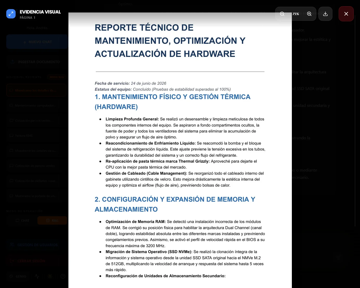Click the Hola, Andrés greeting

[37, 28]
